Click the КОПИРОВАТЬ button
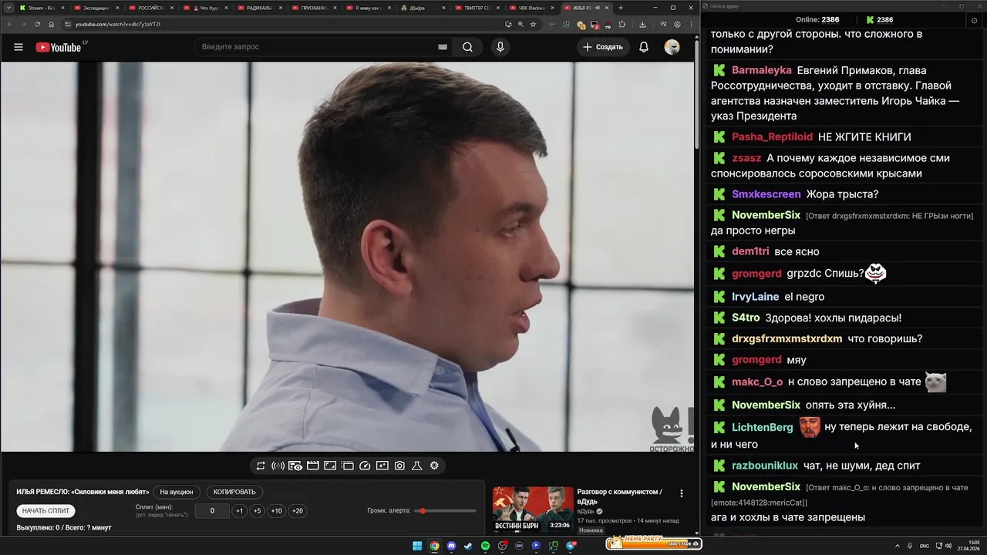The image size is (987, 555). (234, 492)
